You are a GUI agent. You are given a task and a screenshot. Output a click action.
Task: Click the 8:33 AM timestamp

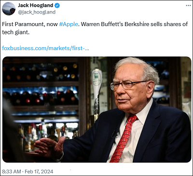coord(12,172)
